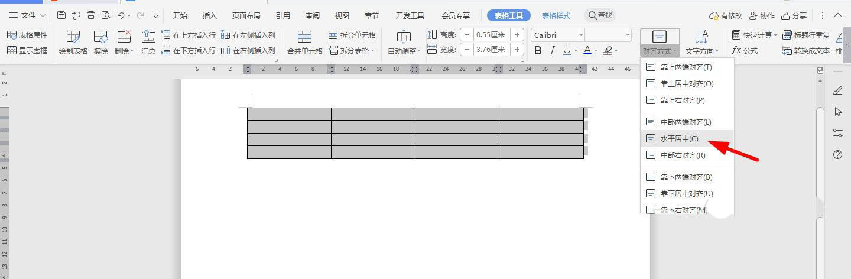Select the 擦除 eraser tool

click(101, 43)
